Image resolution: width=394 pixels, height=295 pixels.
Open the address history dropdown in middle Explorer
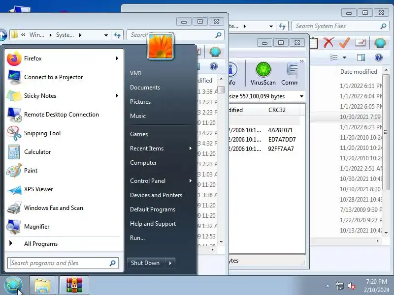point(106,35)
